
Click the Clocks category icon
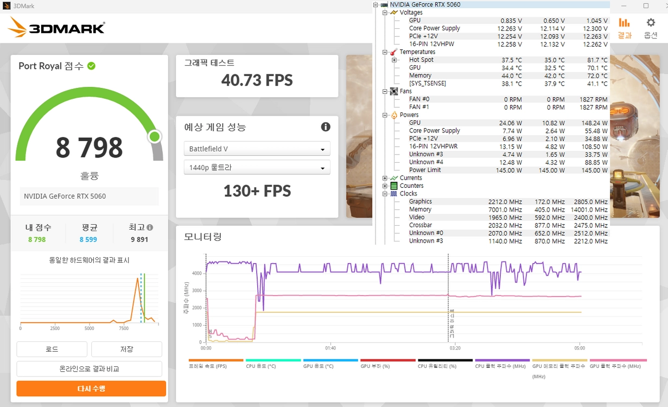[x=394, y=194]
